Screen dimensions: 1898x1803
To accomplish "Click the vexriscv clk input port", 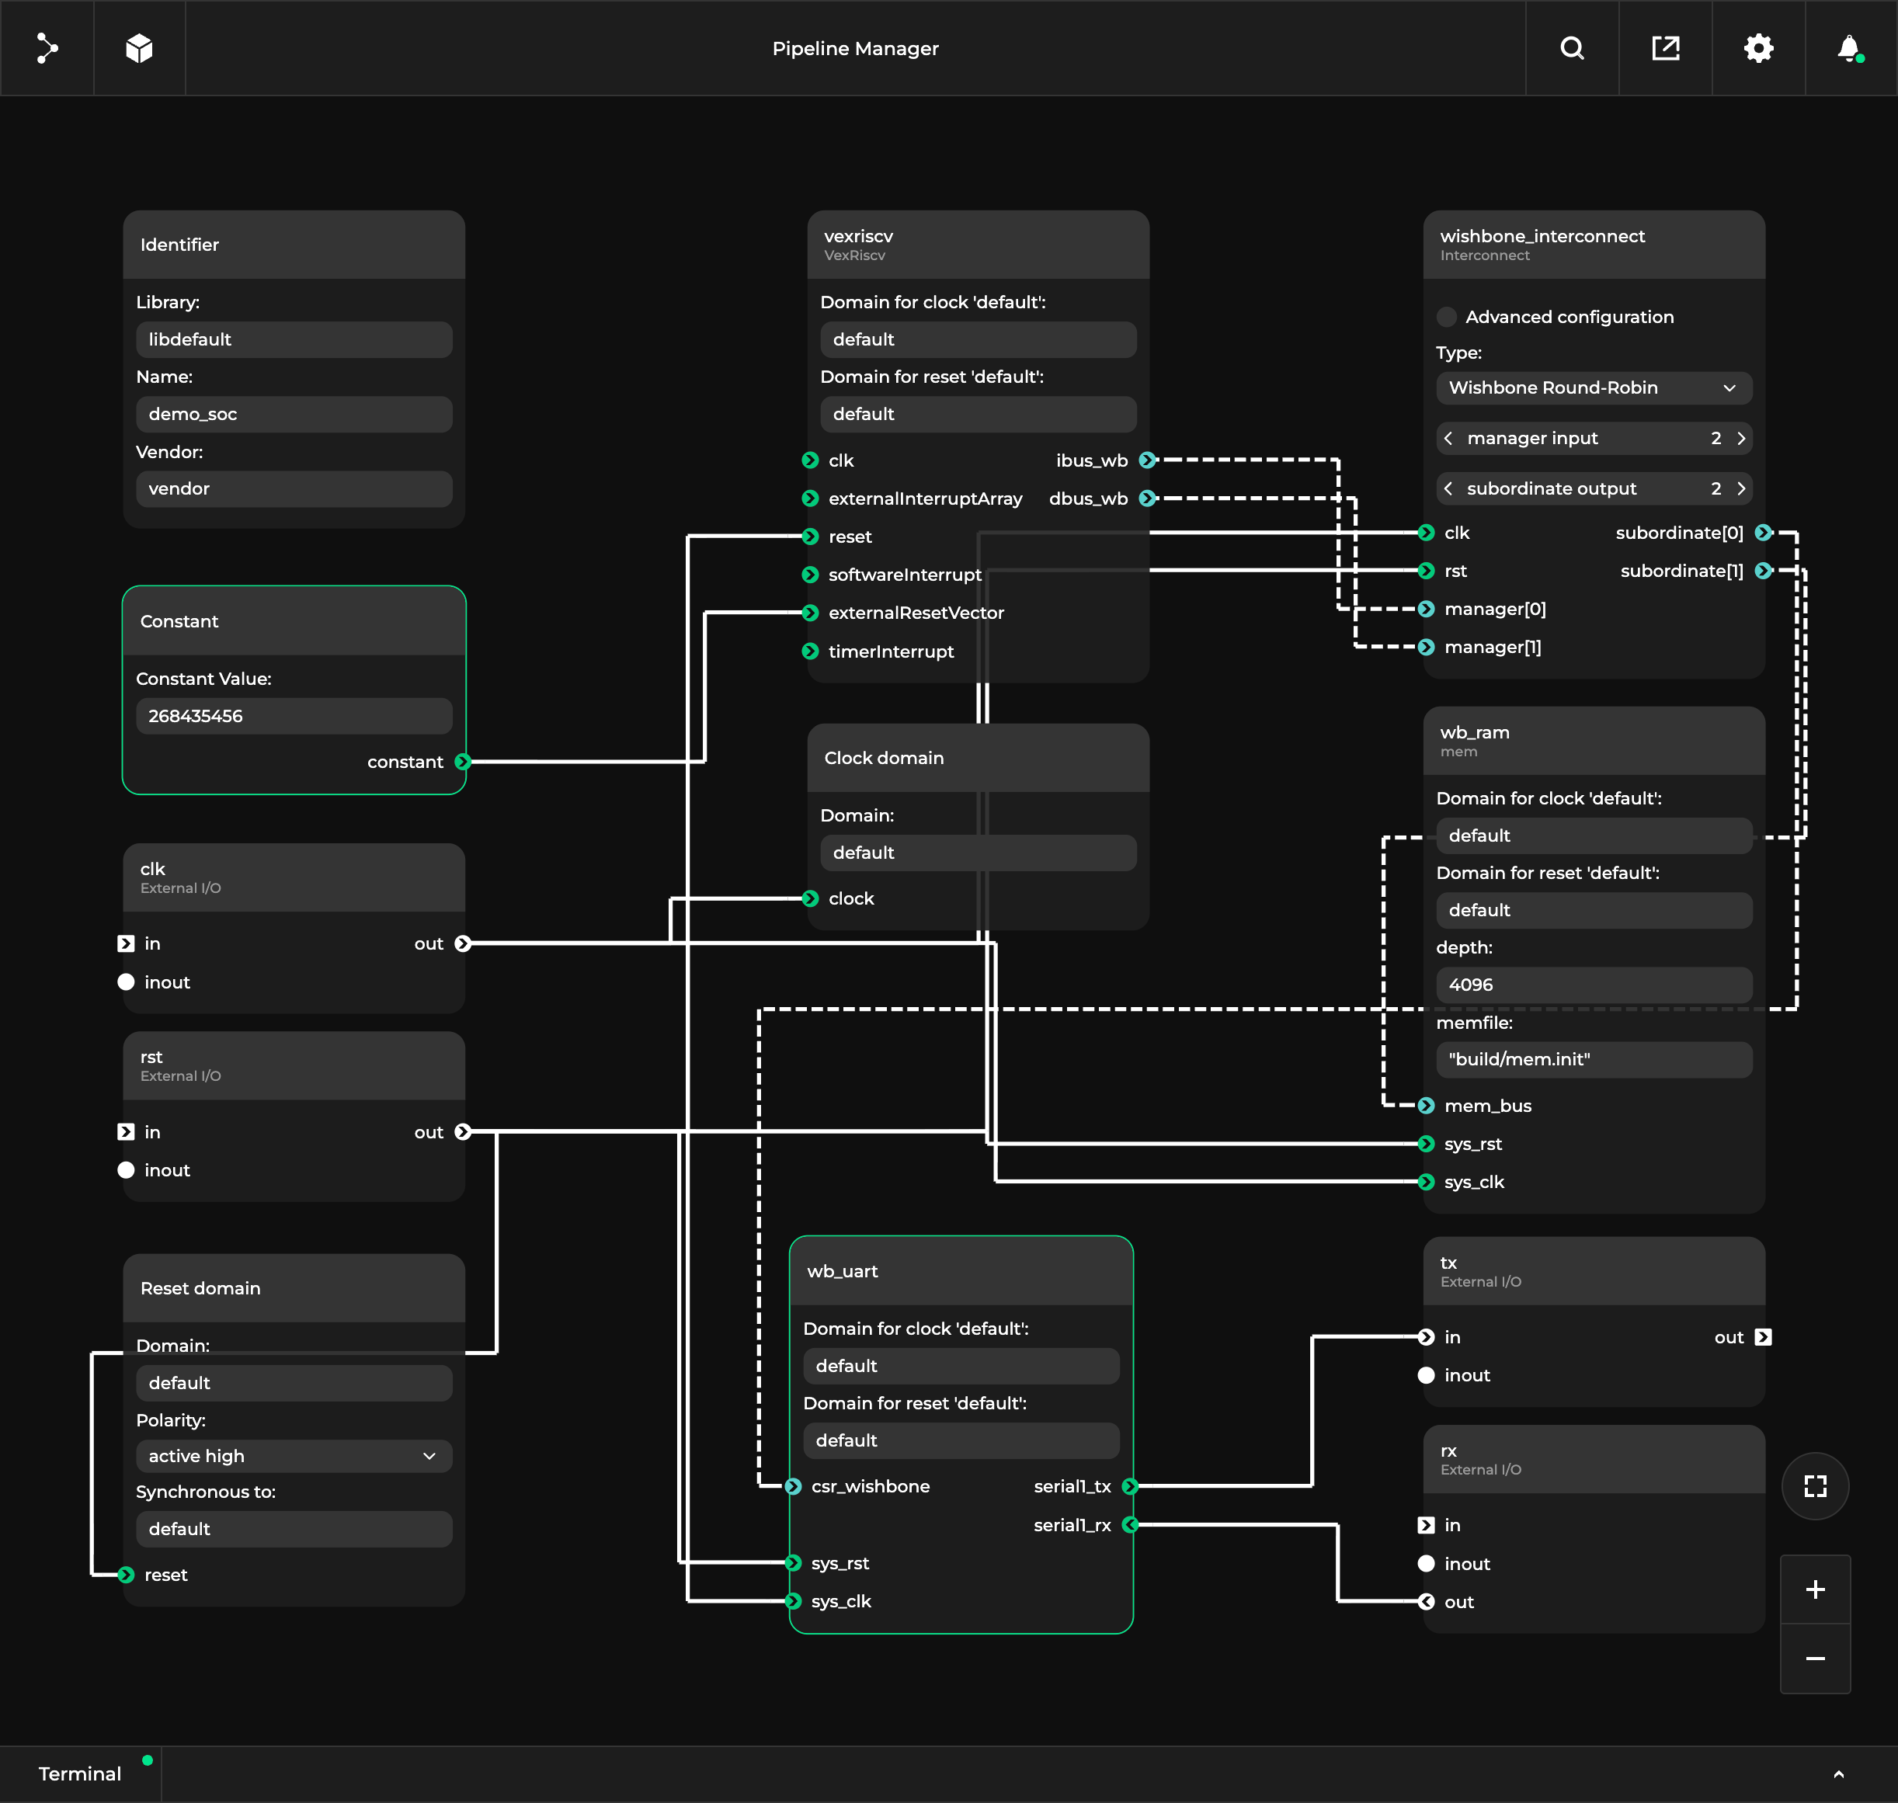I will click(x=810, y=460).
